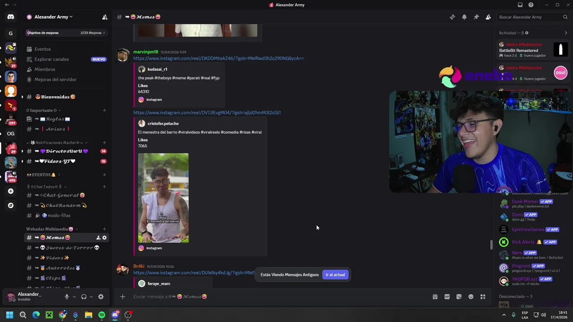Create invite for Memes channel icon
The height and width of the screenshot is (322, 573).
pyautogui.click(x=98, y=238)
